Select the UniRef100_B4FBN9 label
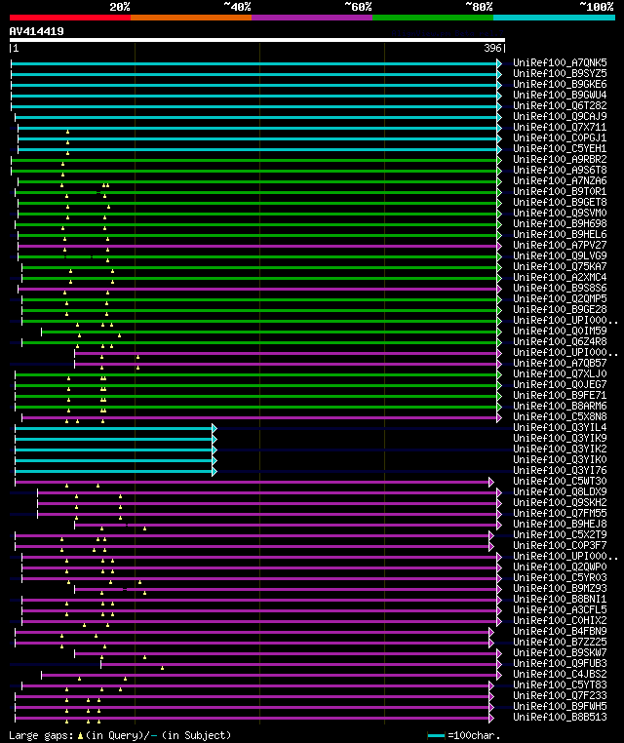 pos(560,631)
